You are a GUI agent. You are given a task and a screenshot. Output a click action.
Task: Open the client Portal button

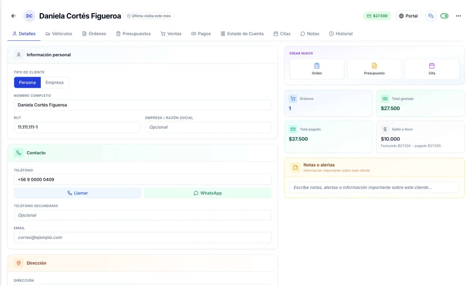[x=408, y=16]
